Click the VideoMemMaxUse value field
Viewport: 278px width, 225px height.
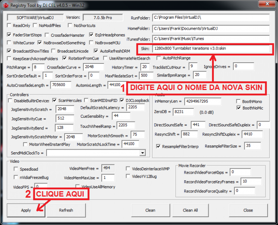[x=108, y=178]
